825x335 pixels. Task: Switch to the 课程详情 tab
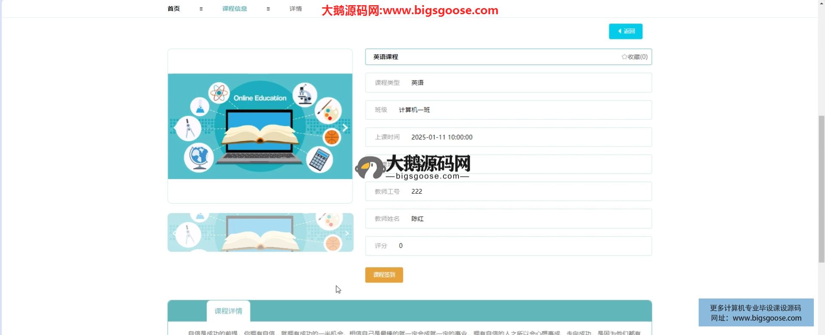coord(228,311)
